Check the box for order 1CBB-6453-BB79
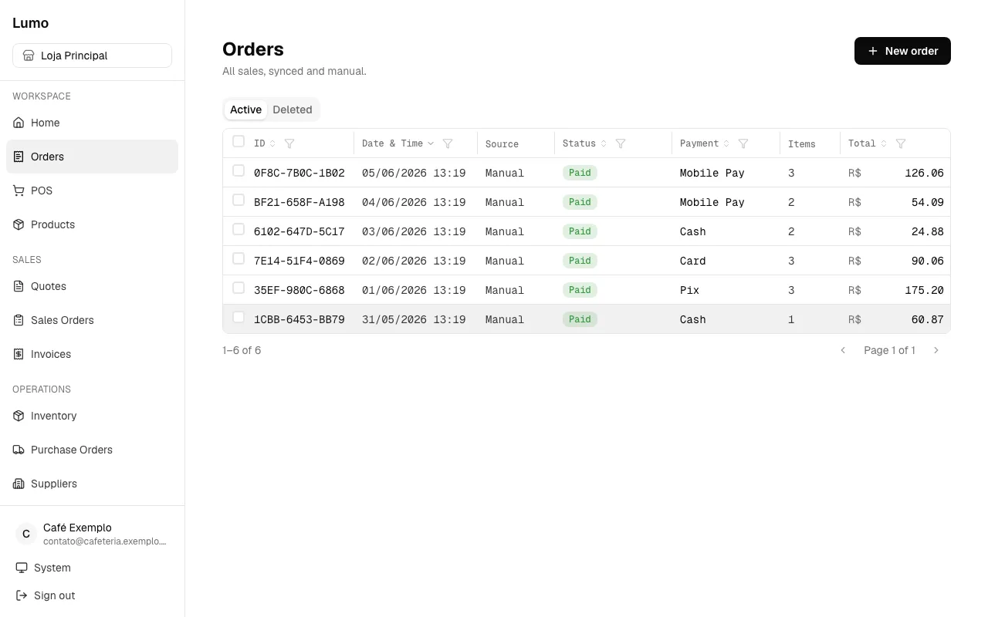988x617 pixels. pyautogui.click(x=239, y=317)
